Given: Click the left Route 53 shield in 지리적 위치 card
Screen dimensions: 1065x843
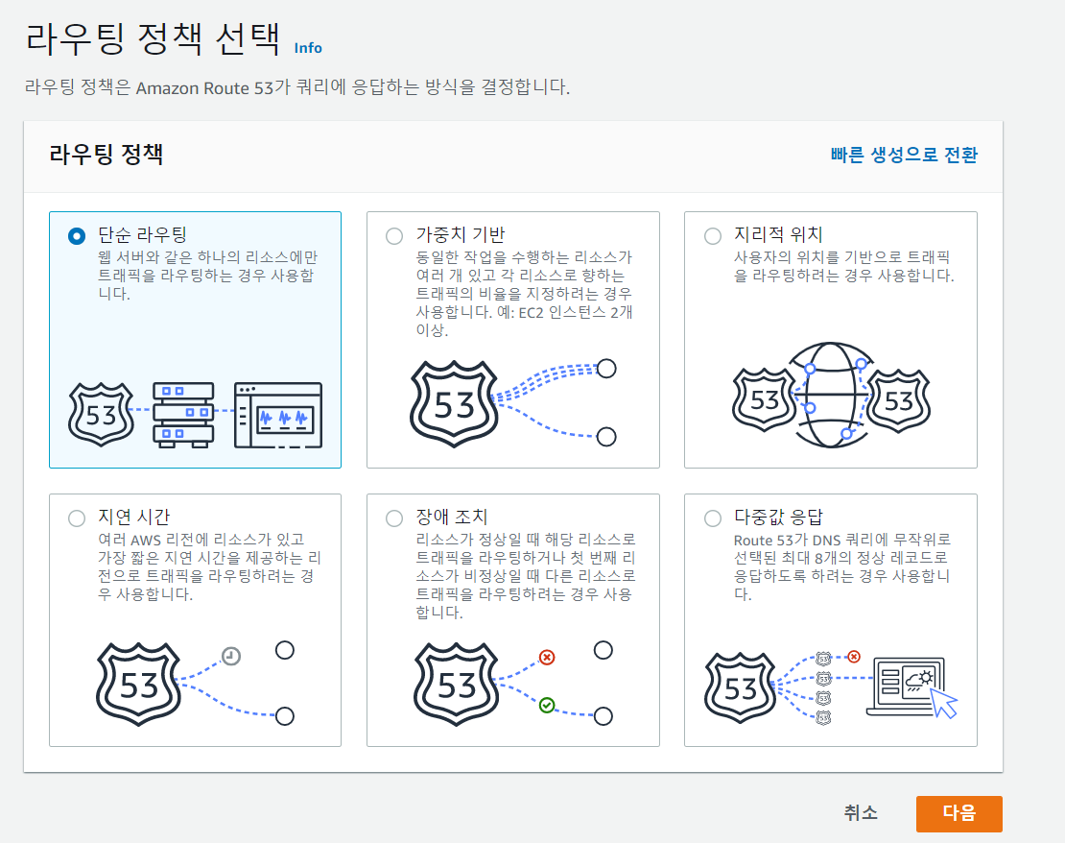Looking at the screenshot, I should coord(764,399).
